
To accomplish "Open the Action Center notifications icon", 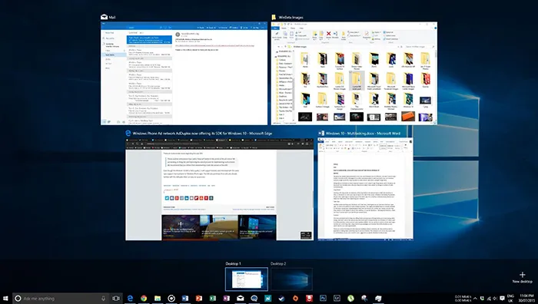I will pyautogui.click(x=502, y=299).
